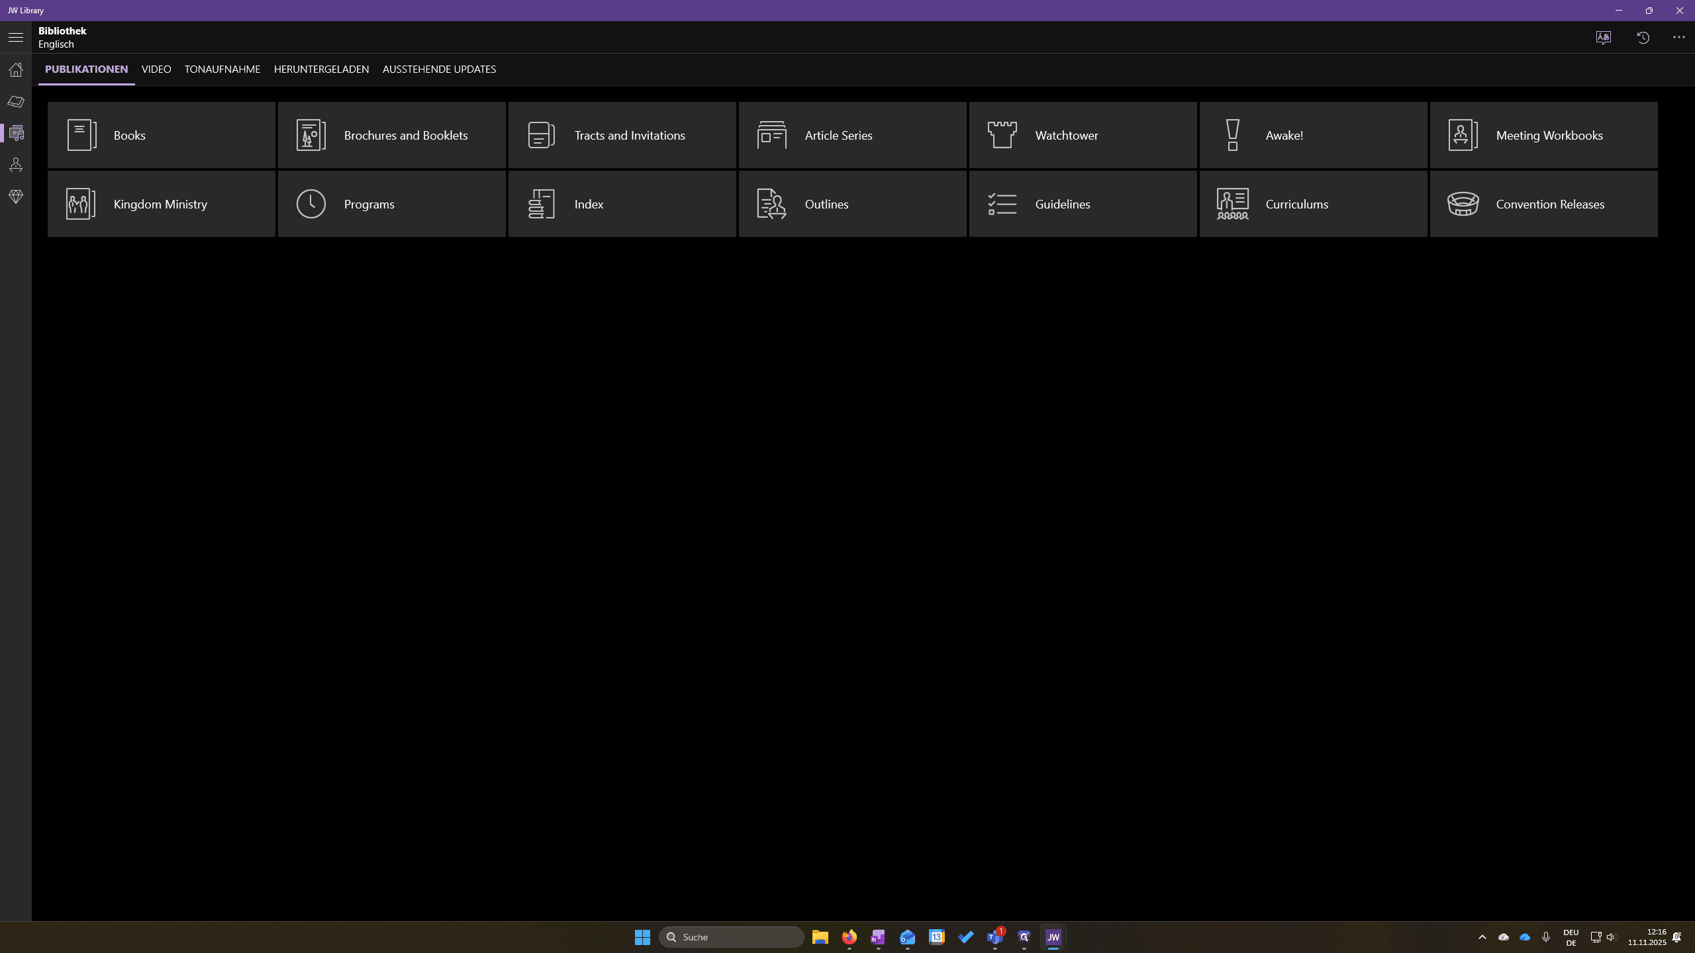Open the TONAUFNAHME tab
Image resolution: width=1695 pixels, height=953 pixels.
coord(222,69)
